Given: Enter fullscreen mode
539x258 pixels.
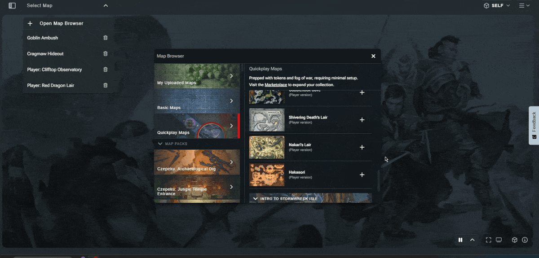Looking at the screenshot, I should click(489, 240).
